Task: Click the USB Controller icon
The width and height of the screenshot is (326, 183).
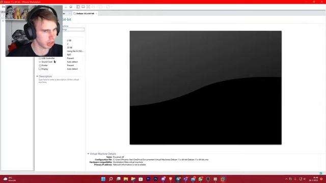Action: click(40, 58)
